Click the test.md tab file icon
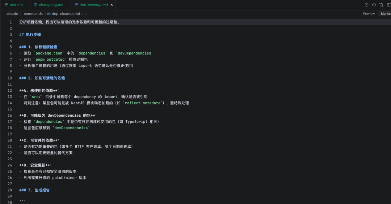This screenshot has width=391, height=204. click(7, 5)
